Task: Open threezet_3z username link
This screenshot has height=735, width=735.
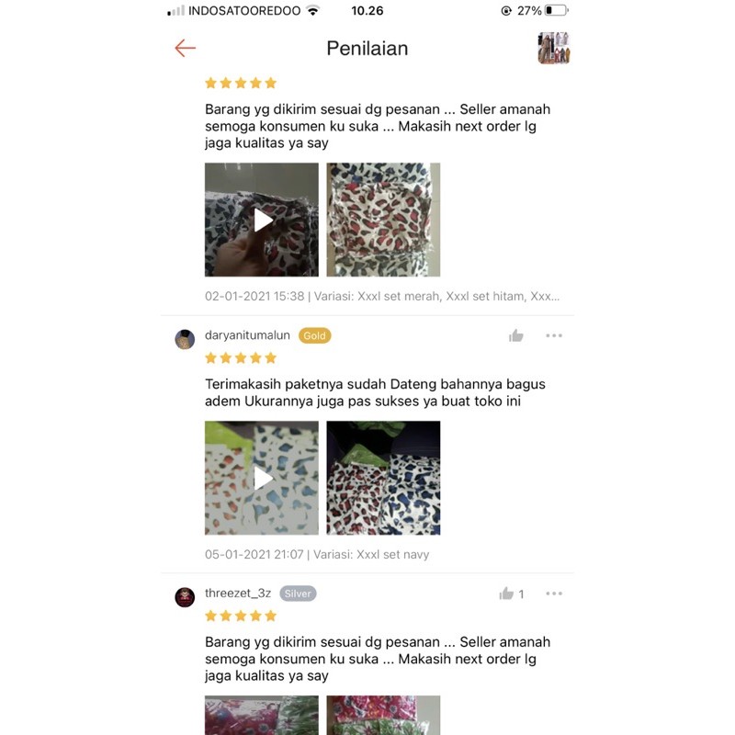Action: click(x=238, y=593)
